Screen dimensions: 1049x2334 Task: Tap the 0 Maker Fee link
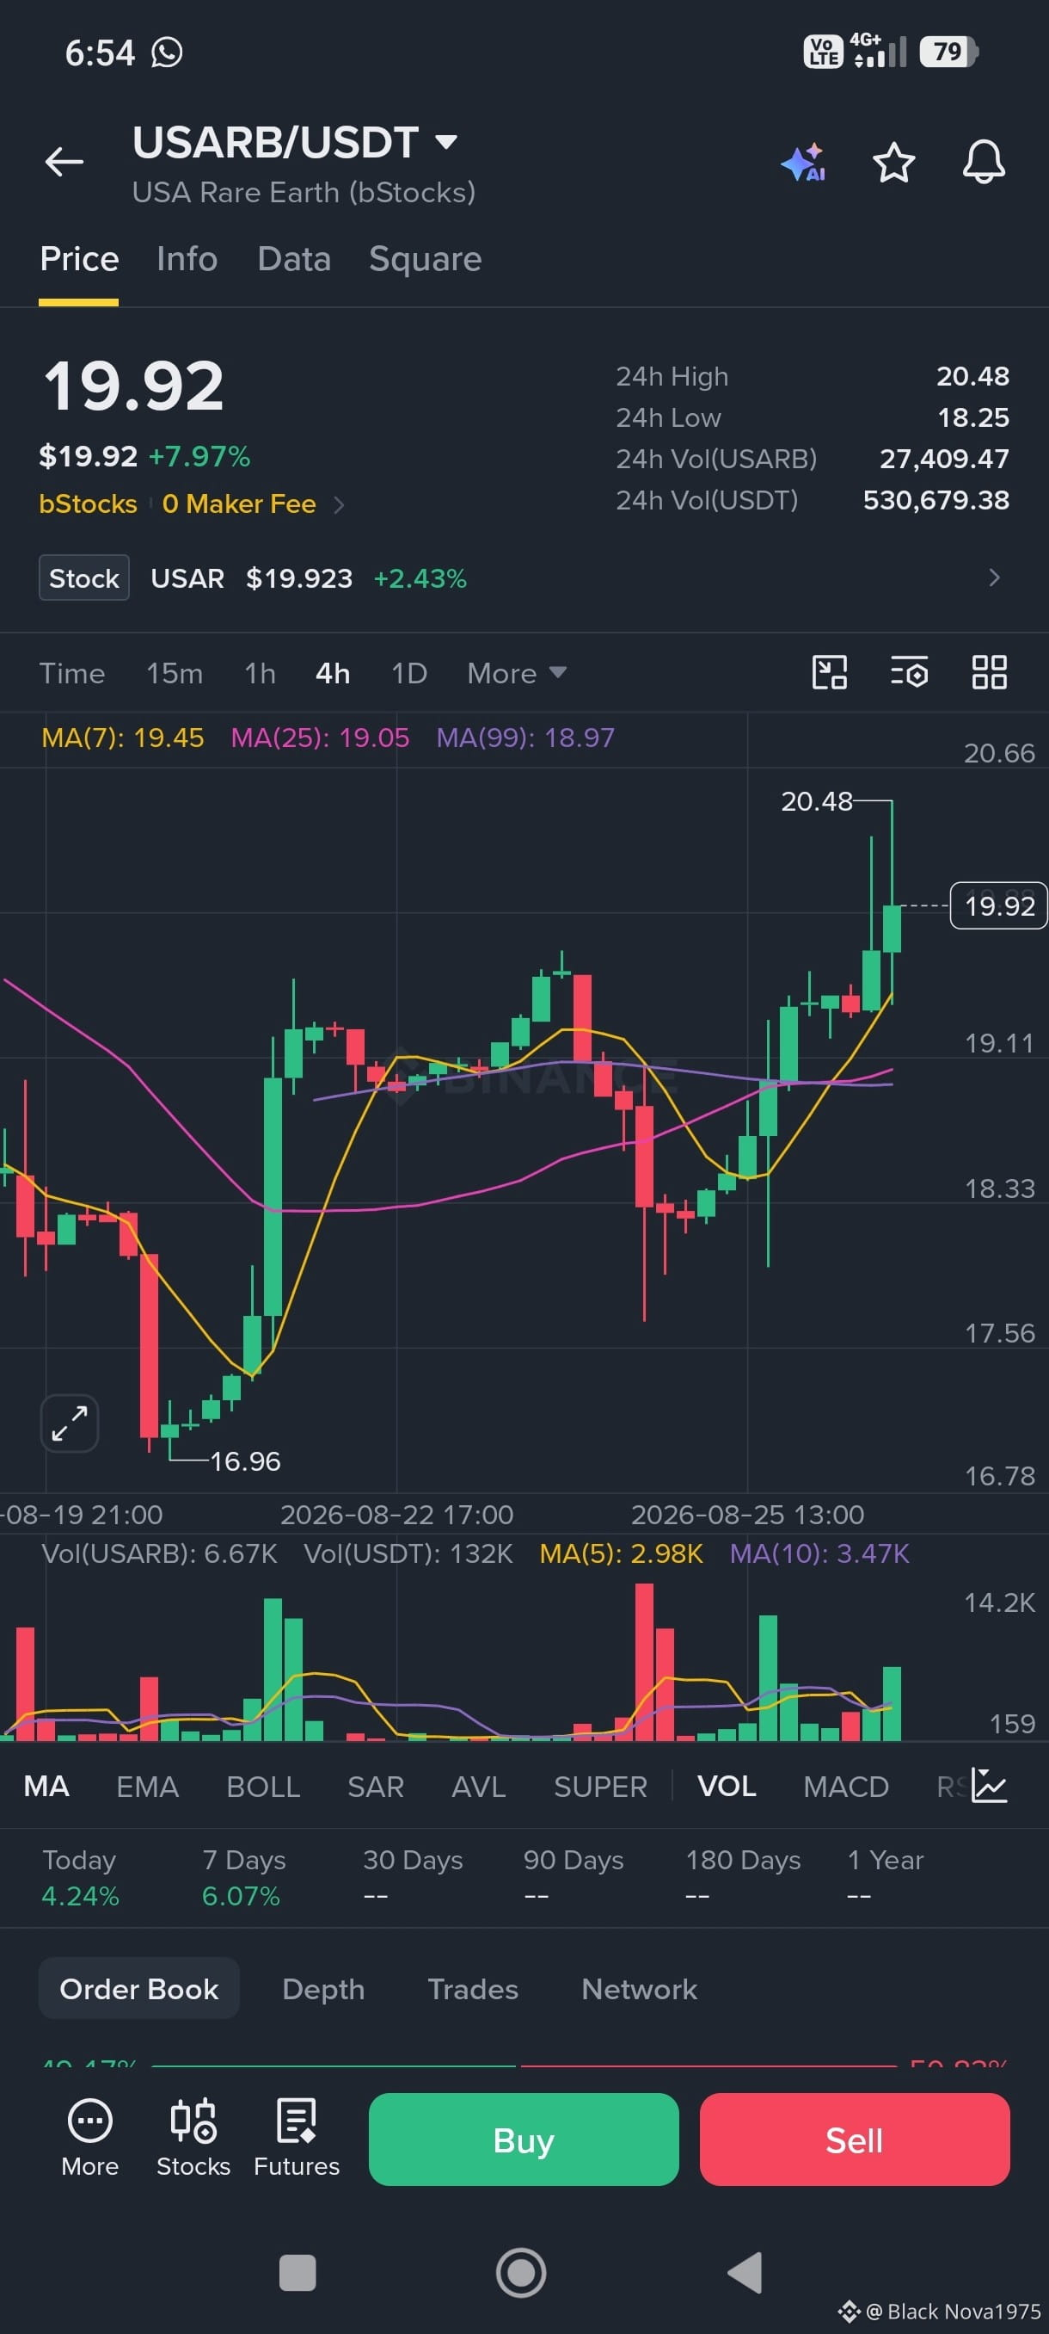(239, 503)
